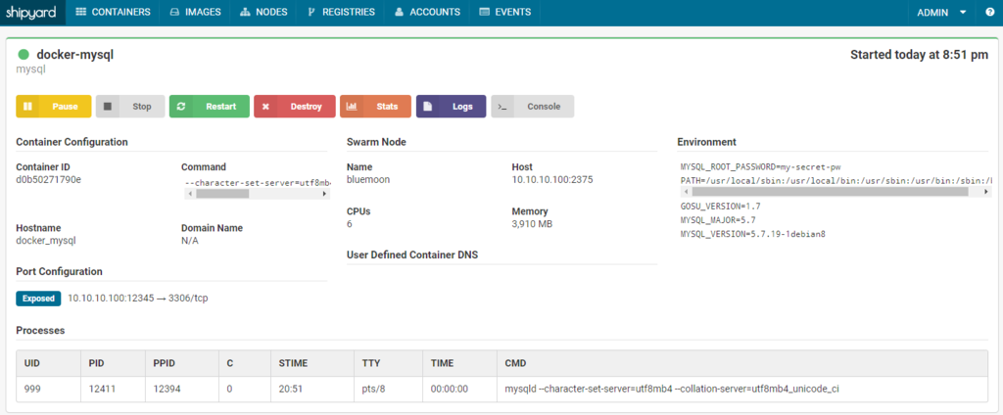Navigate to Registries
Image resolution: width=1003 pixels, height=415 pixels.
point(341,12)
